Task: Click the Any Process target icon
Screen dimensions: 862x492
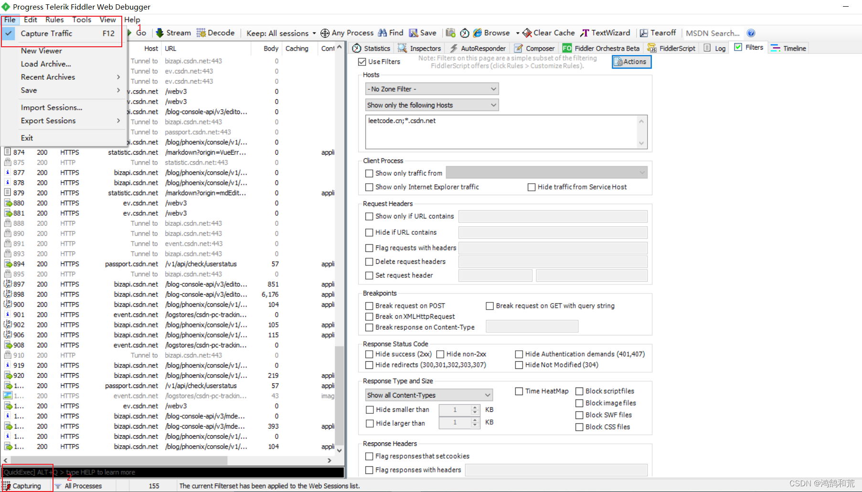Action: tap(325, 33)
